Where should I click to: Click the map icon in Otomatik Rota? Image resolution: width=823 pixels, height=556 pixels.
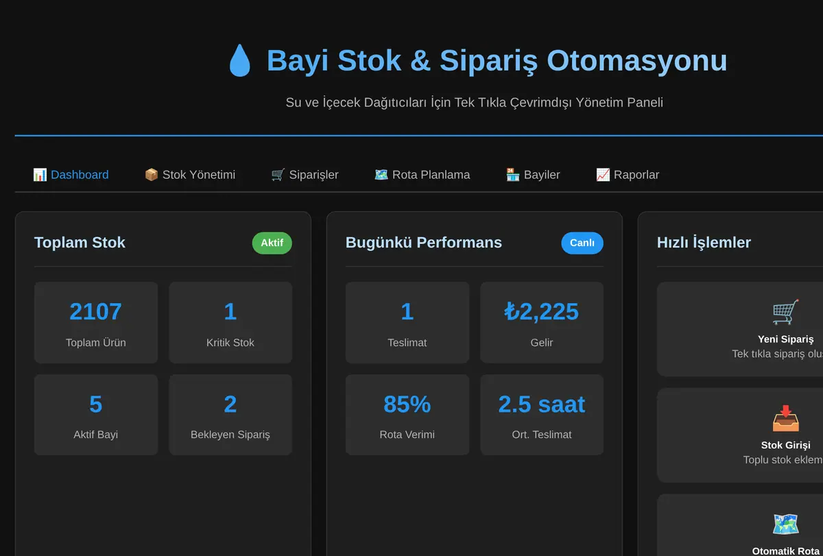[x=785, y=524]
